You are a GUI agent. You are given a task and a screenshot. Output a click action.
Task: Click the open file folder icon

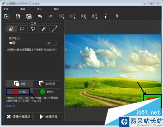click(x=7, y=16)
